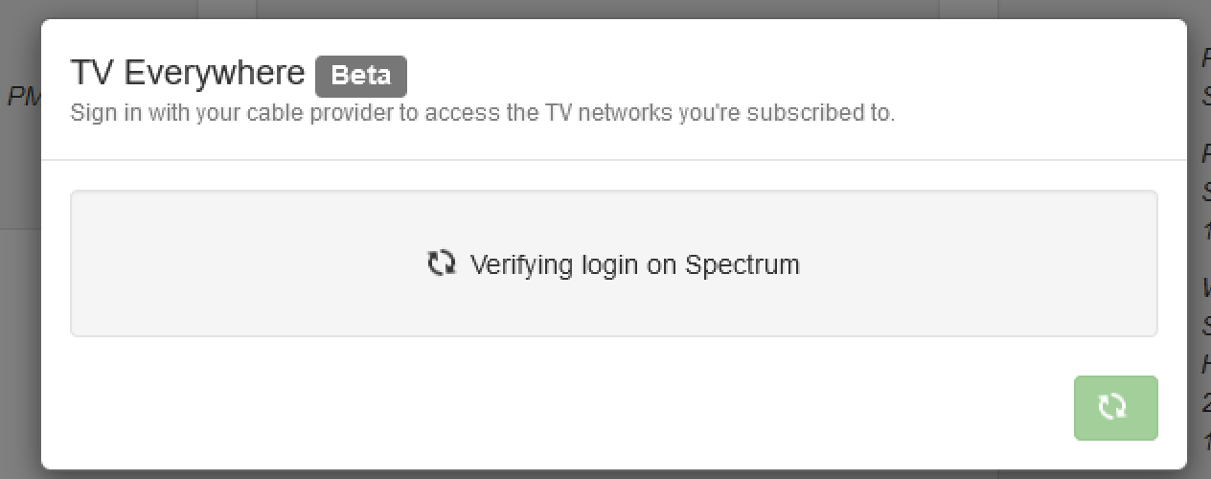Click the dimmed PM text behind the dialog

click(21, 97)
